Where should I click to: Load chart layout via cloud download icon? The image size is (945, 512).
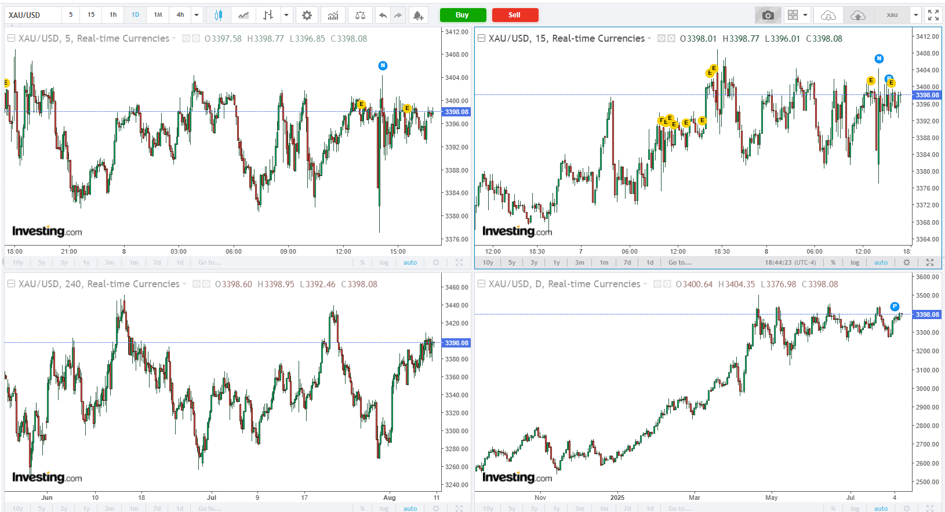click(828, 15)
